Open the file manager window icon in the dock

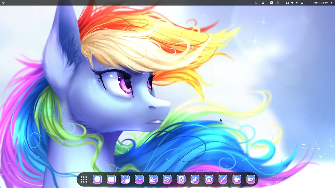(x=111, y=179)
